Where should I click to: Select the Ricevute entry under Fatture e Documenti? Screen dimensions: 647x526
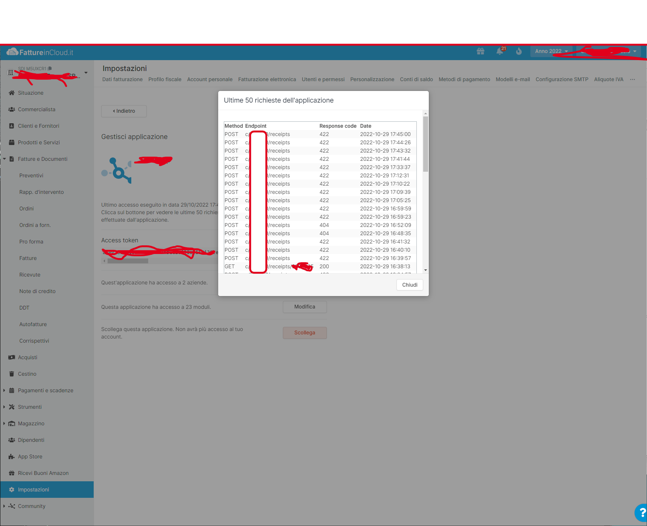pos(30,274)
